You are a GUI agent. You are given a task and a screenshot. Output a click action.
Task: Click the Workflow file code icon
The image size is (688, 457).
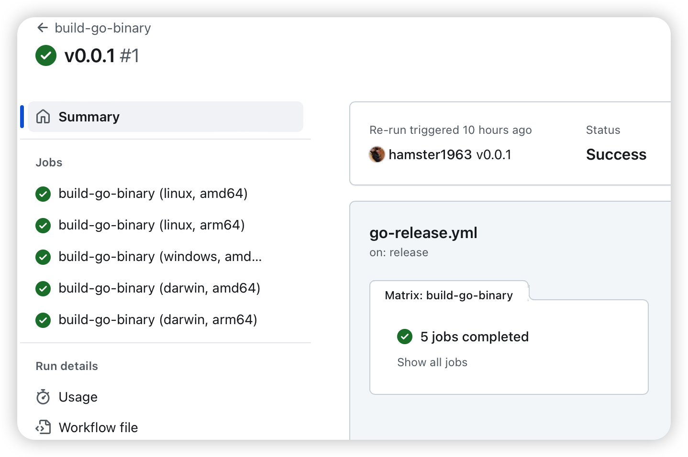[x=43, y=427]
